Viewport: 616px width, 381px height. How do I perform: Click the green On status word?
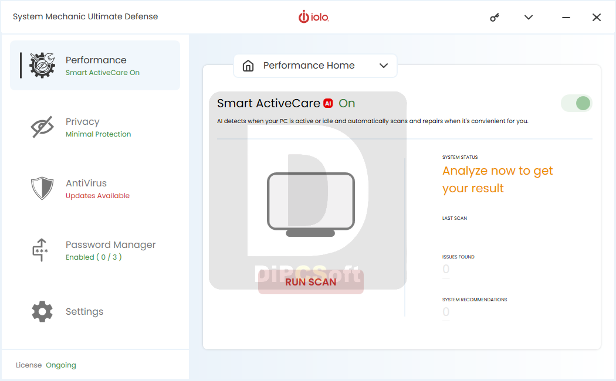pos(347,103)
